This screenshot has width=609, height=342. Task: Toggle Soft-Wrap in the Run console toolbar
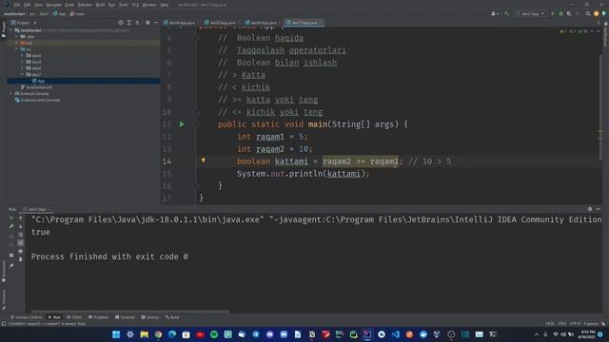(x=21, y=235)
